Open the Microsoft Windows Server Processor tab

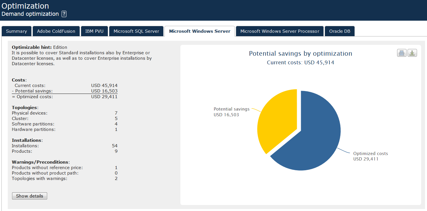pyautogui.click(x=280, y=31)
